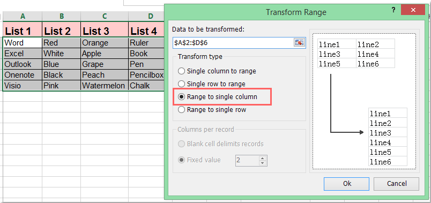Select column D header

pyautogui.click(x=147, y=17)
